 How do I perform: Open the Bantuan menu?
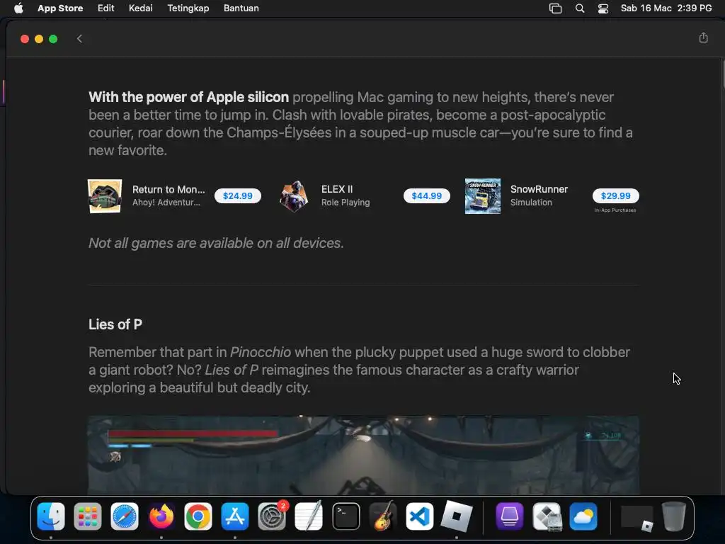[241, 8]
